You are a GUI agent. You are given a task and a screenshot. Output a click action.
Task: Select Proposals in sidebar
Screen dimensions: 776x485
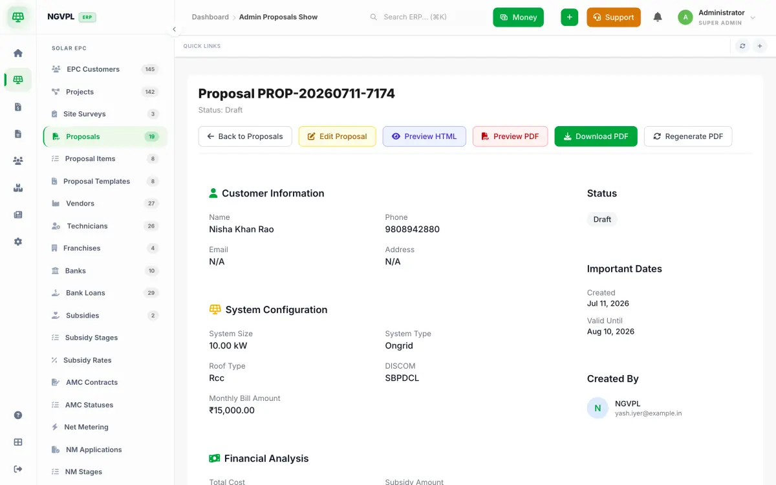click(x=105, y=136)
